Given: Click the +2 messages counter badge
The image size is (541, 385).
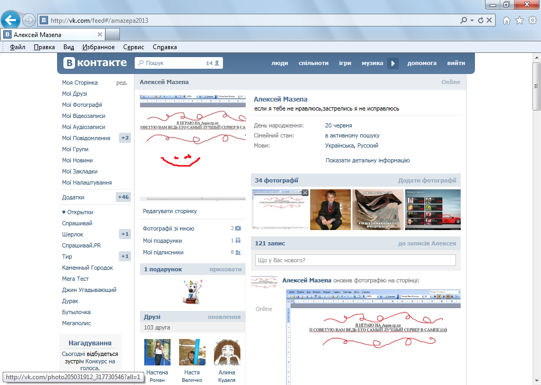Looking at the screenshot, I should (125, 138).
